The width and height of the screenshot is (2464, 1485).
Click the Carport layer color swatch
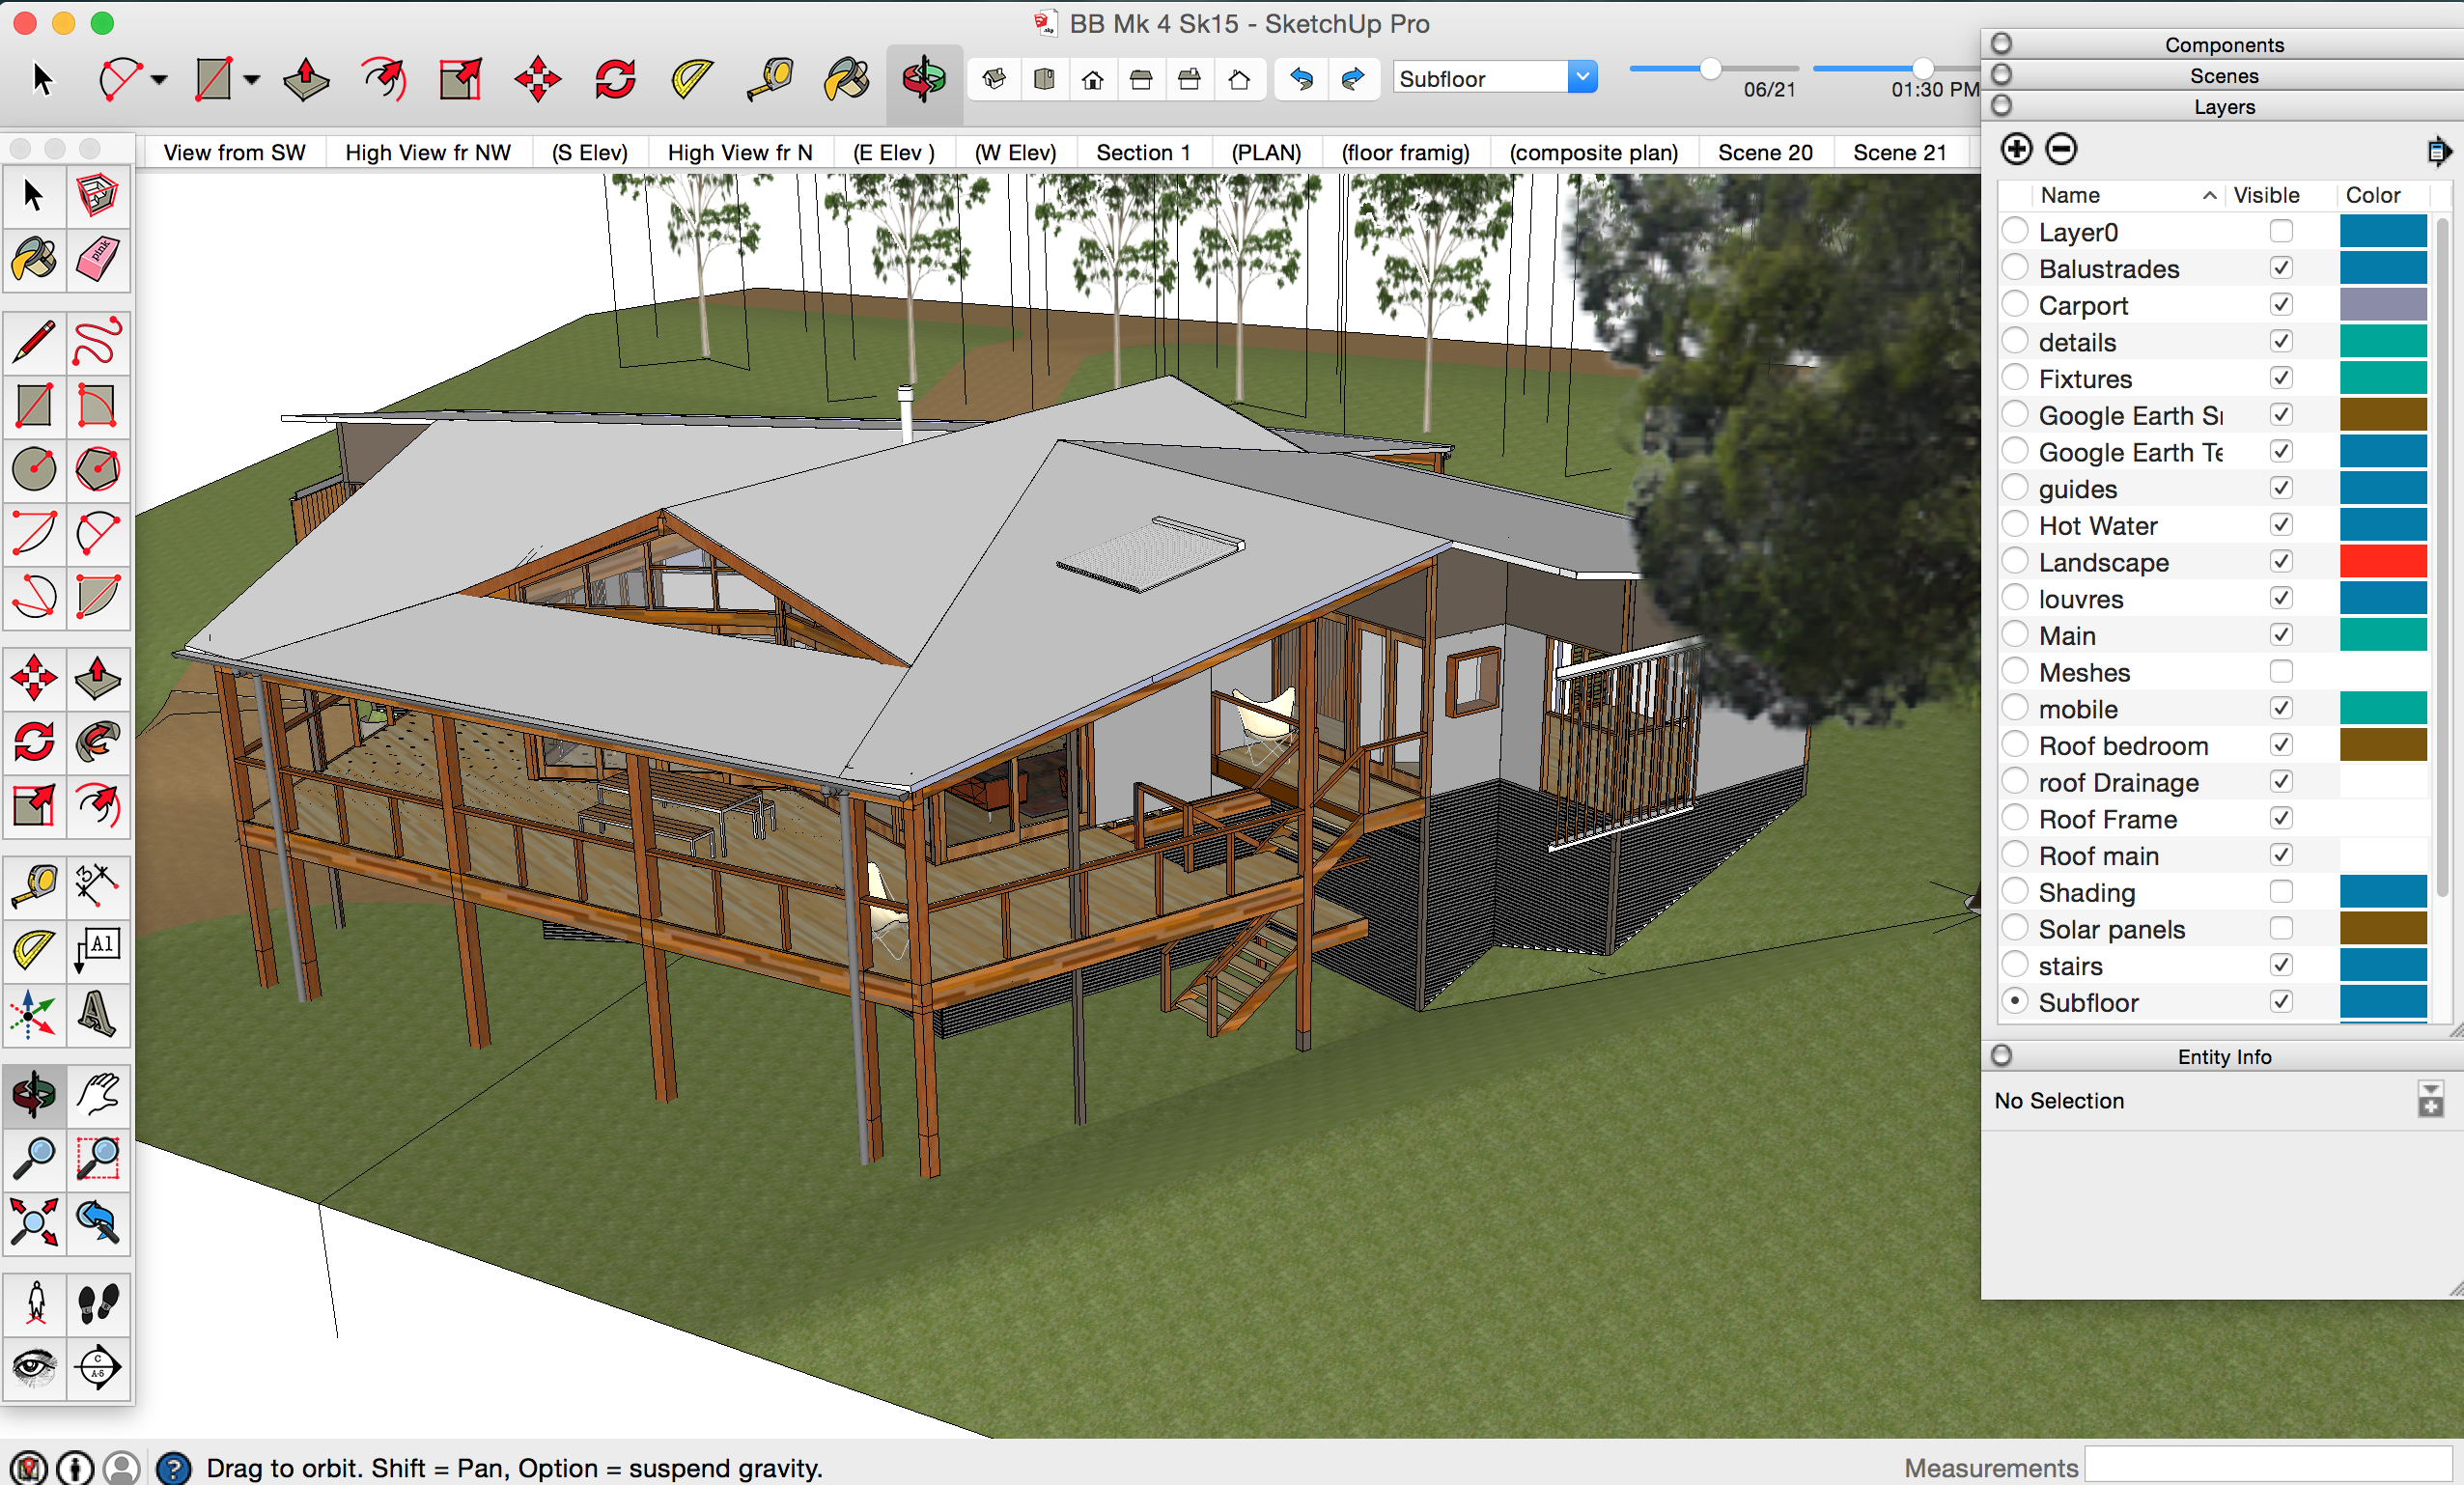tap(2382, 305)
